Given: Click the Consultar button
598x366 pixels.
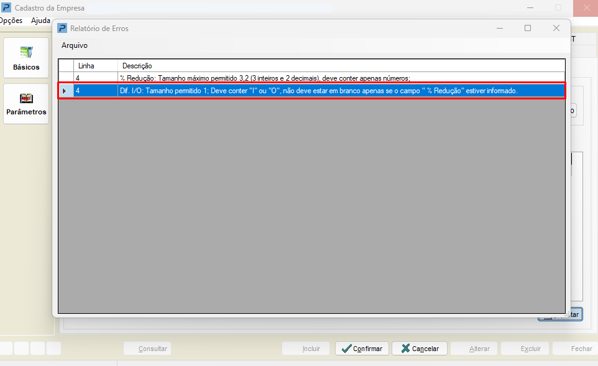Looking at the screenshot, I should pyautogui.click(x=147, y=349).
